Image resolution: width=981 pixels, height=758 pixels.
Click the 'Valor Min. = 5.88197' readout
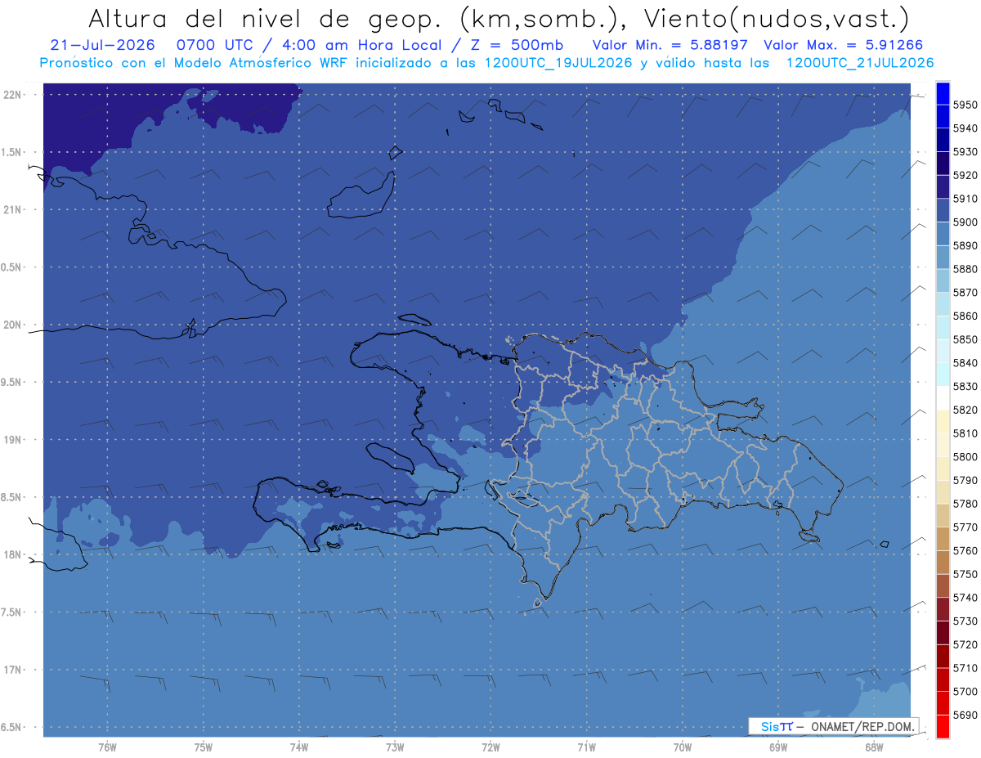pos(670,45)
